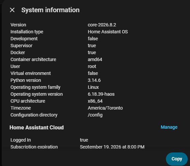
Task: Click the Operating system version label
Action: (x=37, y=94)
